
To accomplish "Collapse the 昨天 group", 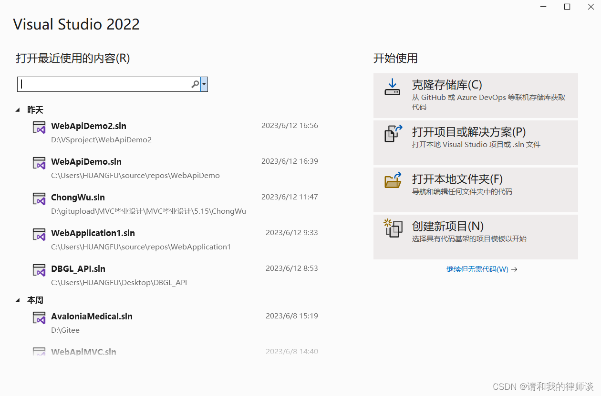I will (x=18, y=110).
